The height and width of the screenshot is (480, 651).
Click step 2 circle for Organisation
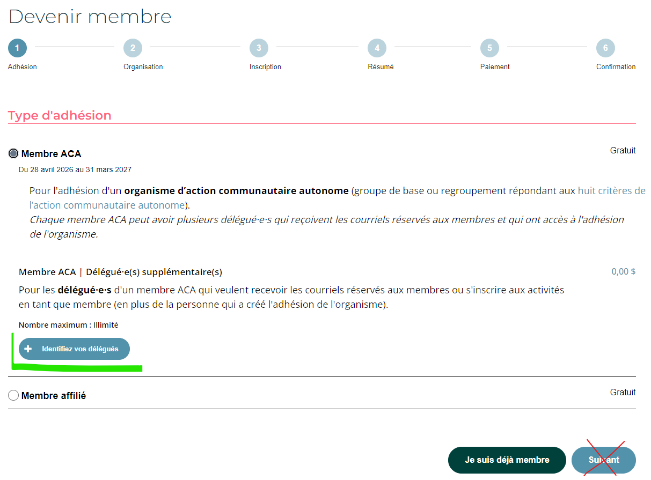(x=133, y=48)
